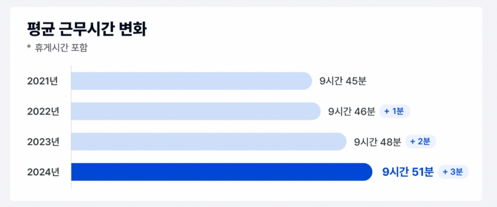The image size is (497, 207).
Task: Click the 2021년 year label
Action: [x=42, y=81]
